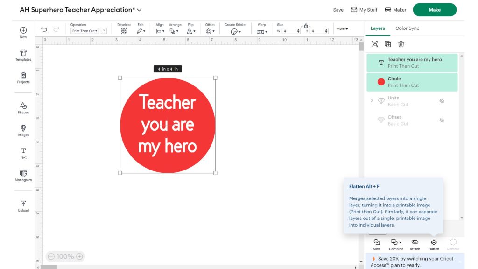The width and height of the screenshot is (478, 269).
Task: Click the Height size input field
Action: (317, 31)
